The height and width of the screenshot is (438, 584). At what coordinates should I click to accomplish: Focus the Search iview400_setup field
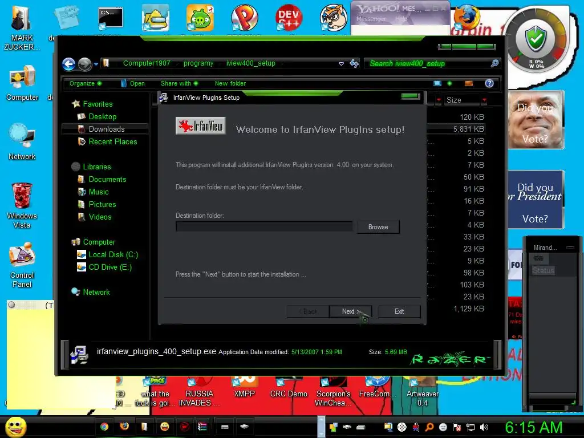[x=428, y=63]
